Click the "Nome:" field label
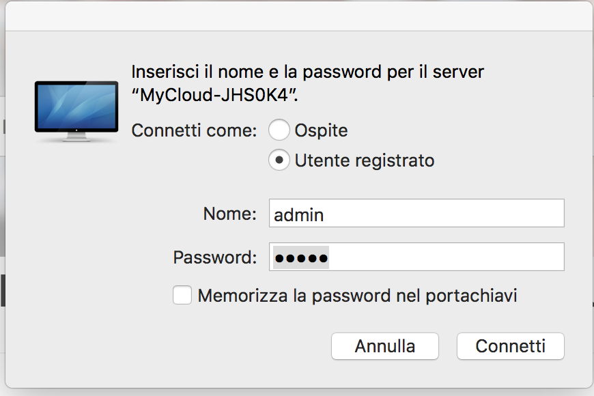This screenshot has height=396, width=594. (230, 214)
